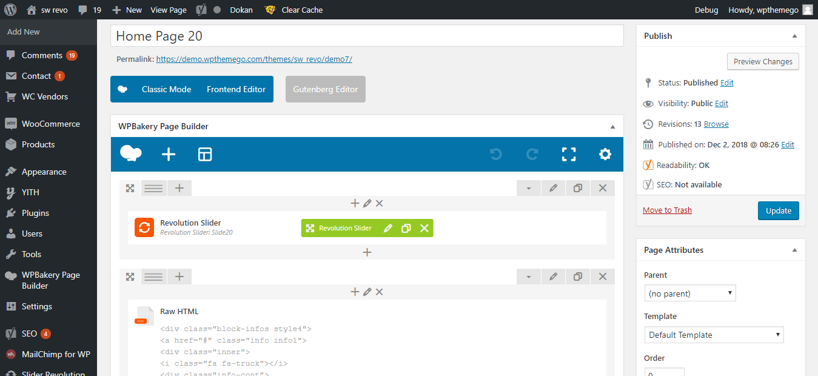Click the WPBakery cloud logo in toolbar
Viewport: 818px width, 376px height.
131,154
